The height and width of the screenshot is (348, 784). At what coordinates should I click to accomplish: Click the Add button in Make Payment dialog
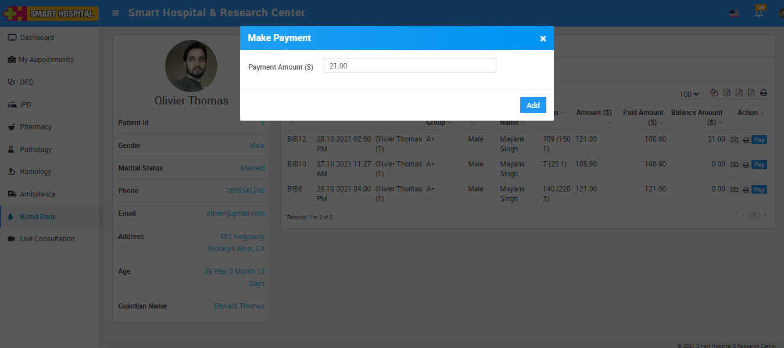(532, 105)
